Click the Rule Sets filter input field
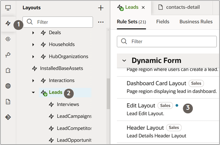Screen dimensions: 220x145 tap(167, 41)
